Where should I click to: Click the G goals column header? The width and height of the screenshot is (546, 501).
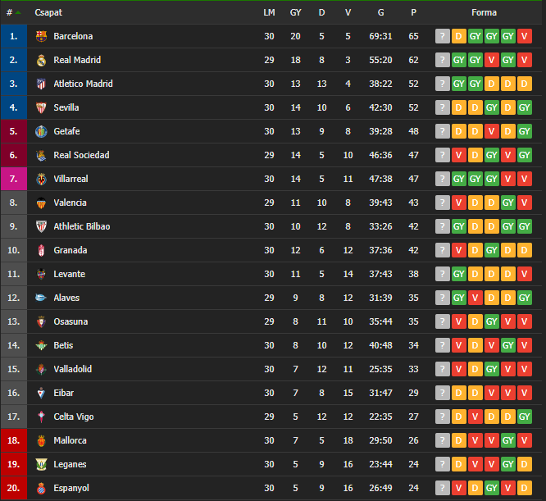(380, 12)
